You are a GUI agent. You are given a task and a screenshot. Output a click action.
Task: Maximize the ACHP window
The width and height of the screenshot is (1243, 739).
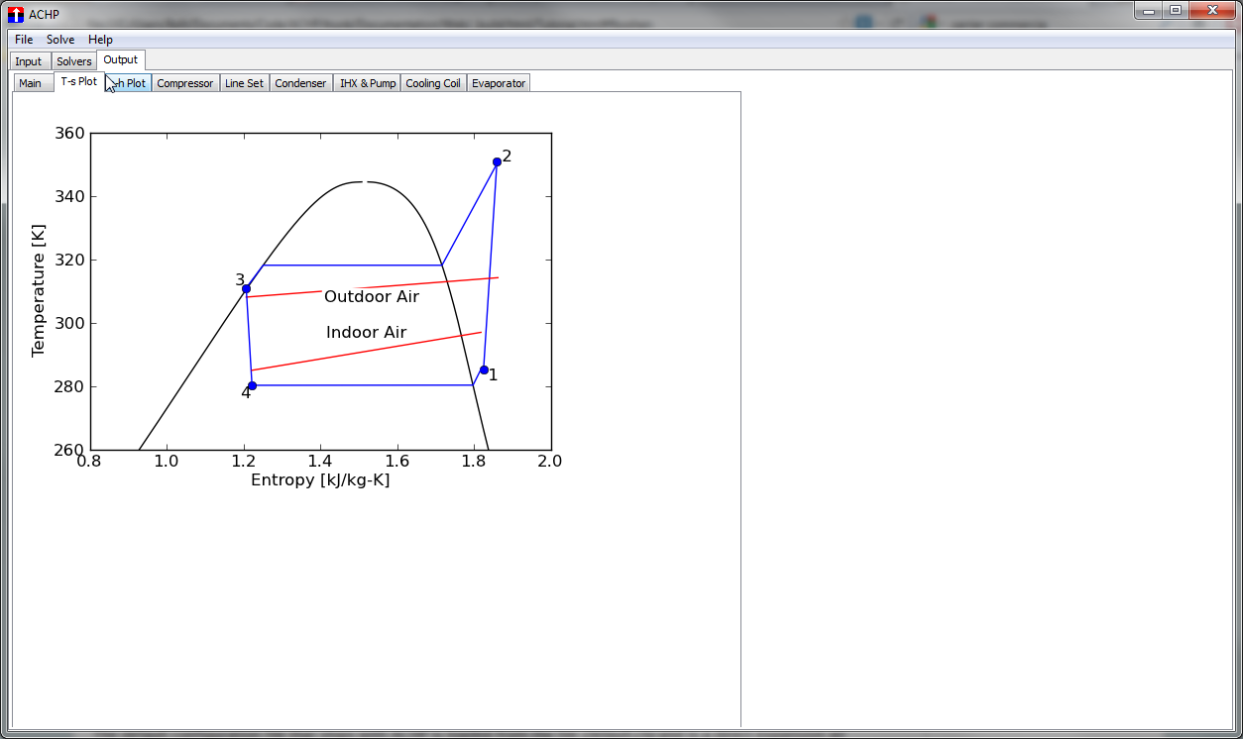[1176, 10]
